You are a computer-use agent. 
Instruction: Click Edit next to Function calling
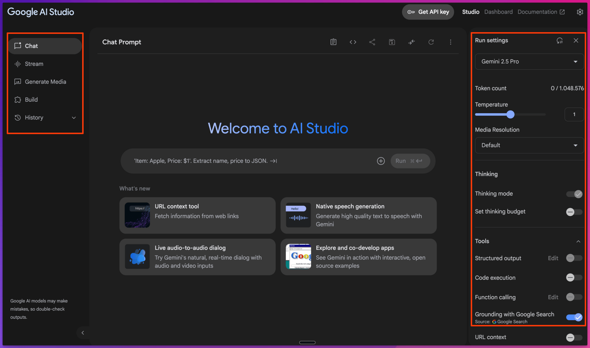point(553,297)
